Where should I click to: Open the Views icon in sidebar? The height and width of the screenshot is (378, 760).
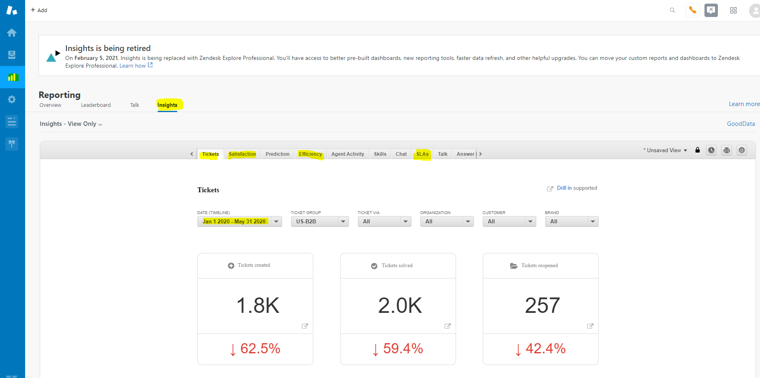[12, 55]
